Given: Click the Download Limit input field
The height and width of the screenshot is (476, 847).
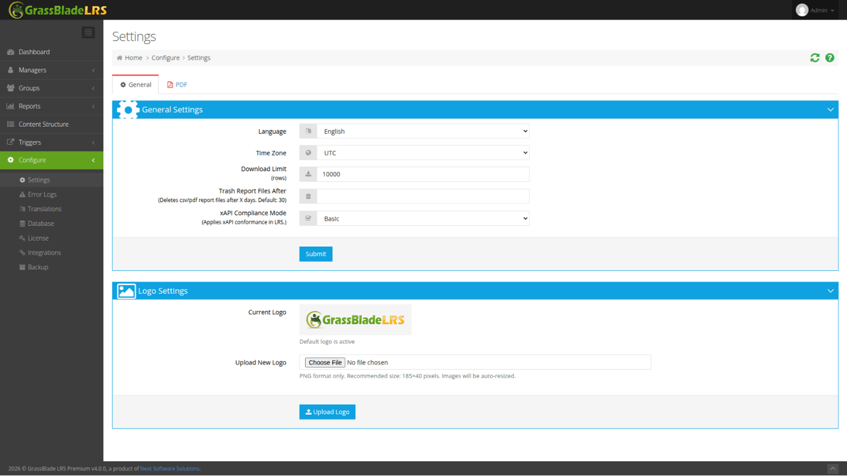Looking at the screenshot, I should [x=423, y=174].
